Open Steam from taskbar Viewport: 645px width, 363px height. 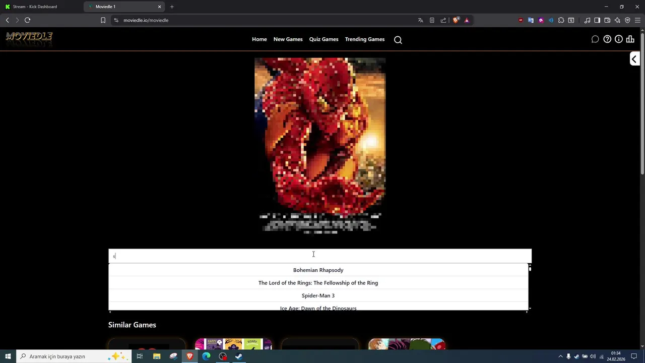click(239, 356)
